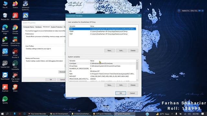Click Edit under user variables
The height and width of the screenshot is (116, 207).
click(x=121, y=51)
